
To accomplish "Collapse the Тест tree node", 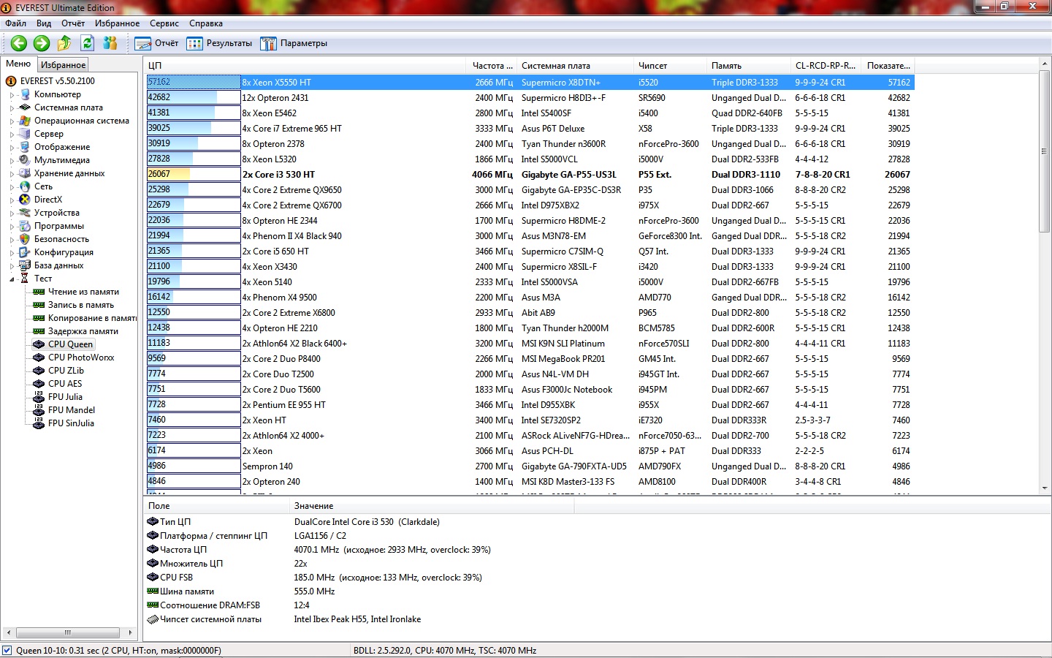I will coord(12,279).
